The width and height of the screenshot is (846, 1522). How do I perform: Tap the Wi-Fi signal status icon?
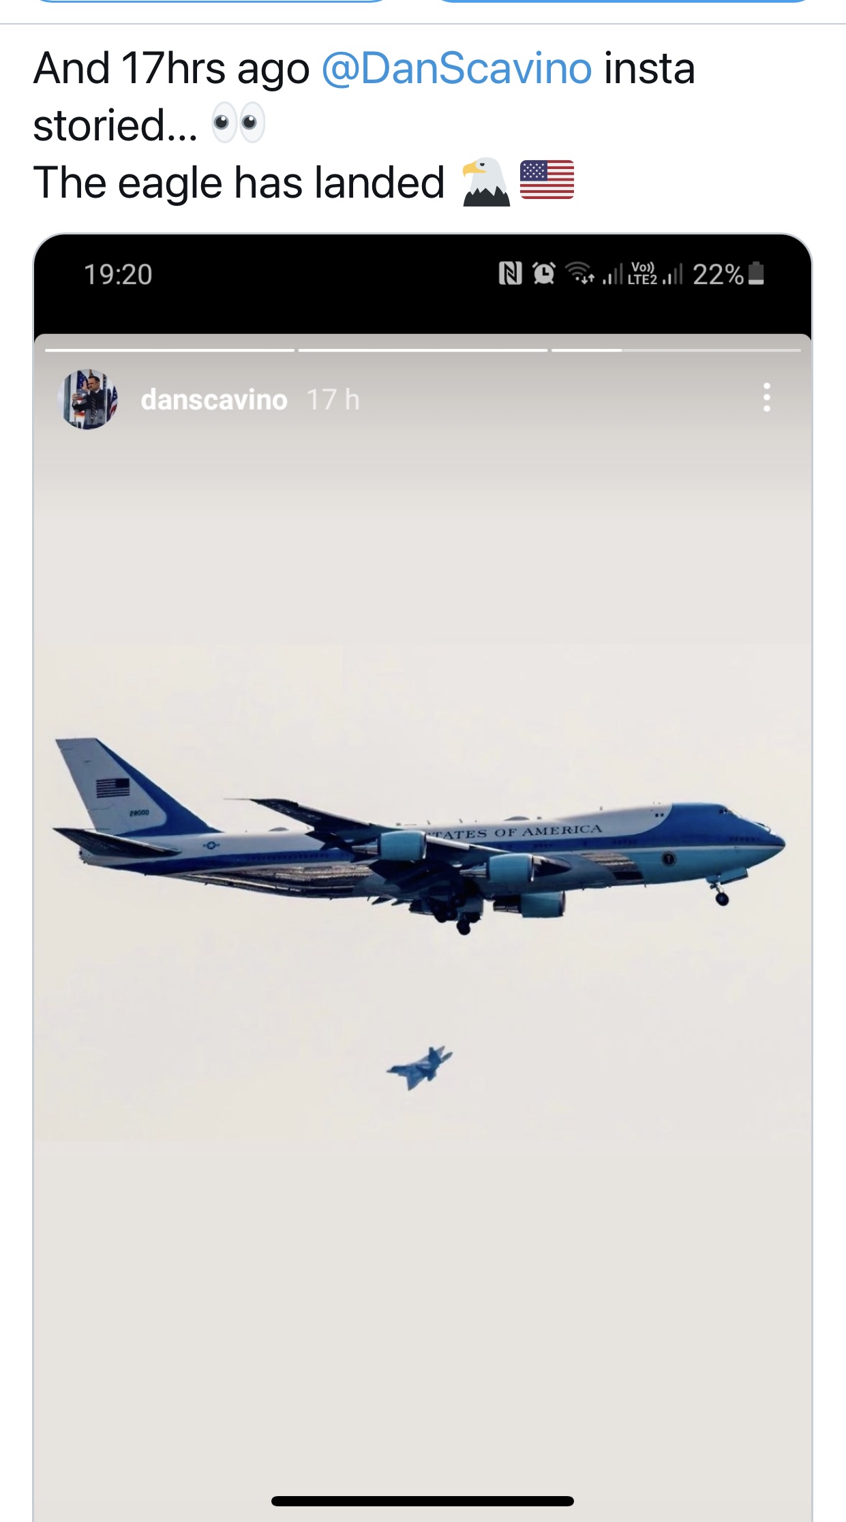[580, 274]
